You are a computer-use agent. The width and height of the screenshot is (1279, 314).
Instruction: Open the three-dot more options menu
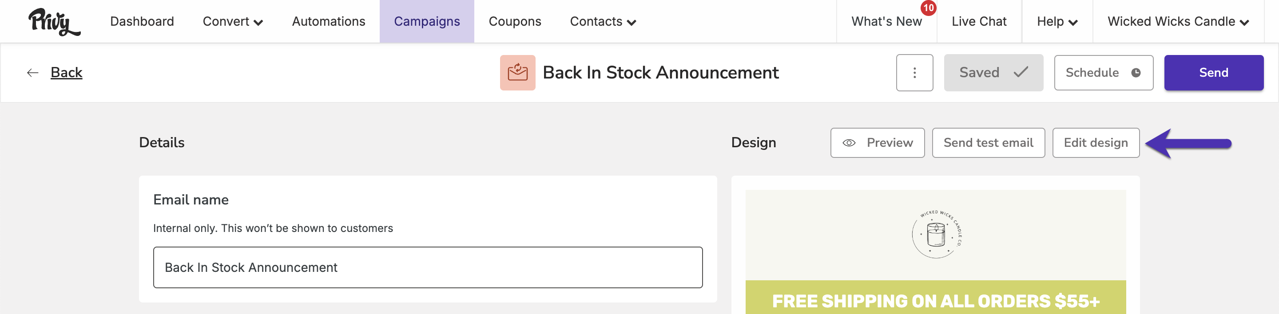tap(914, 72)
